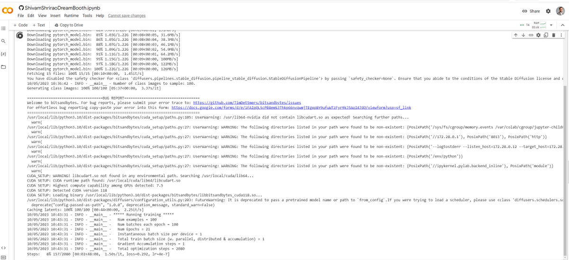Mirror cell in tab icon
Viewport: 569px width, 260px height.
(546, 35)
